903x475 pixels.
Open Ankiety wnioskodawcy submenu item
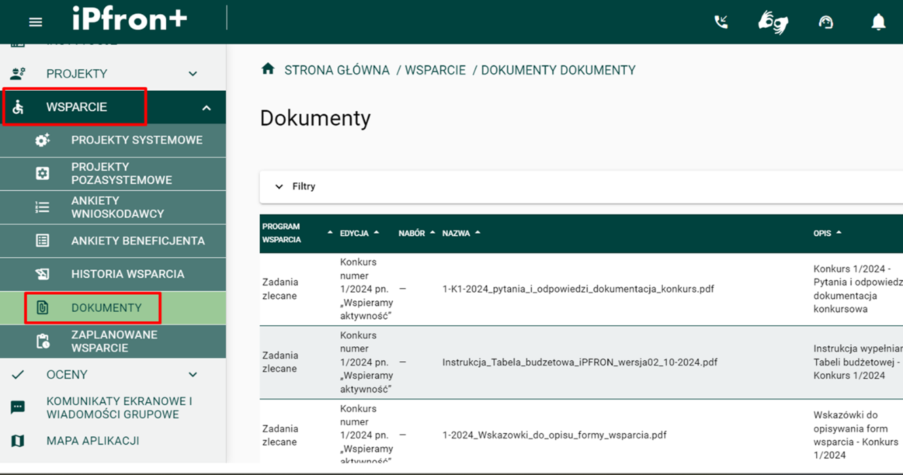(x=113, y=207)
